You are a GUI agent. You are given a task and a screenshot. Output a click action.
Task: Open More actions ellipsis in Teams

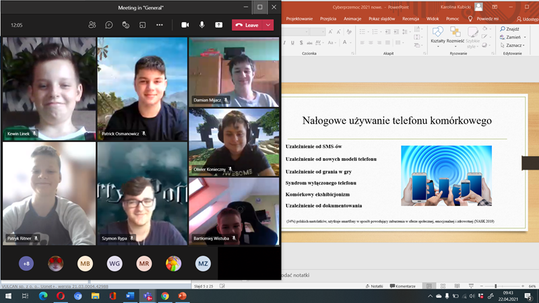pyautogui.click(x=160, y=25)
